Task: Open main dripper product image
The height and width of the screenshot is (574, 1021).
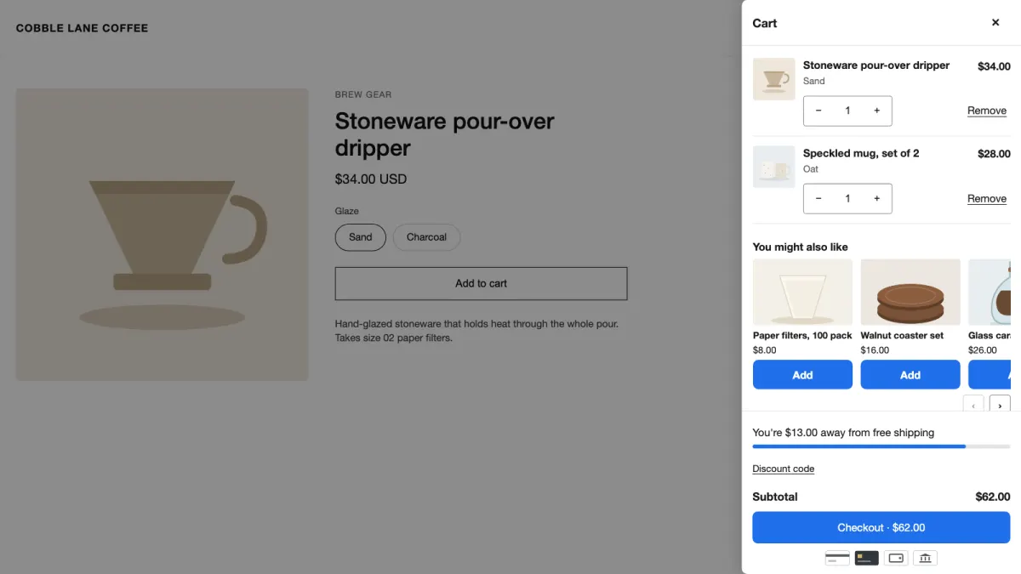Action: point(162,235)
